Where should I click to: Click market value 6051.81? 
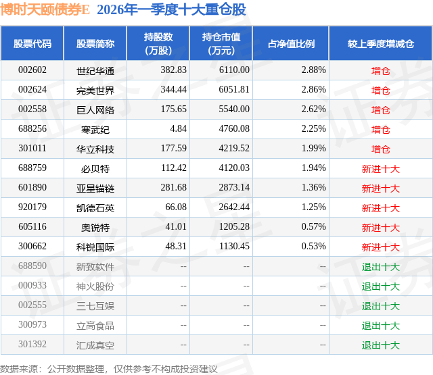234,90
